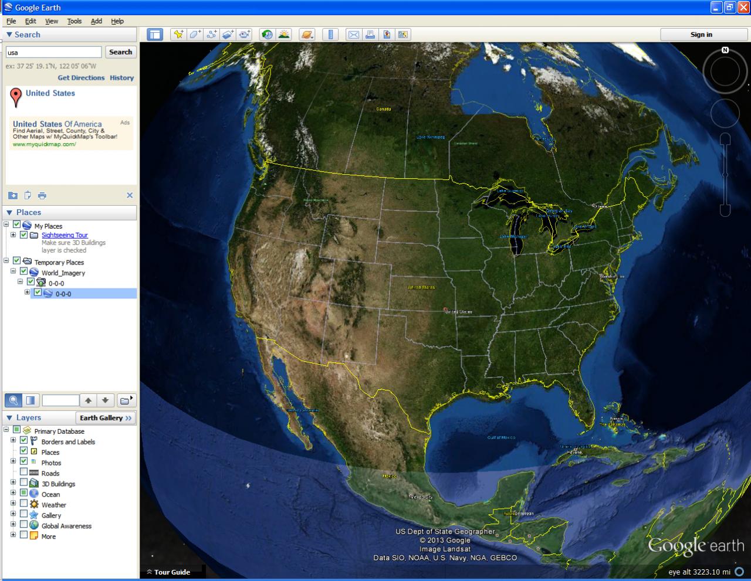This screenshot has height=581, width=751.
Task: Hide the sidebar with the panel icon
Action: [x=155, y=34]
